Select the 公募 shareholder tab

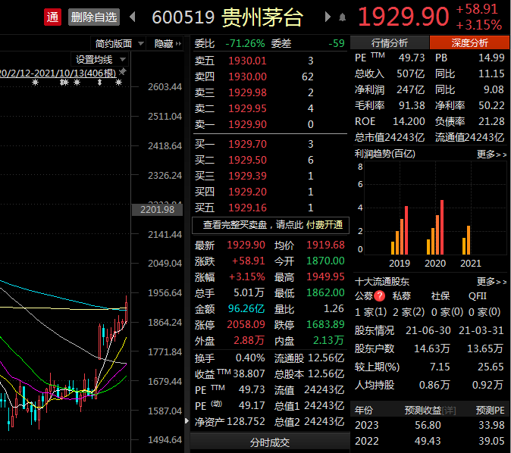(x=364, y=295)
